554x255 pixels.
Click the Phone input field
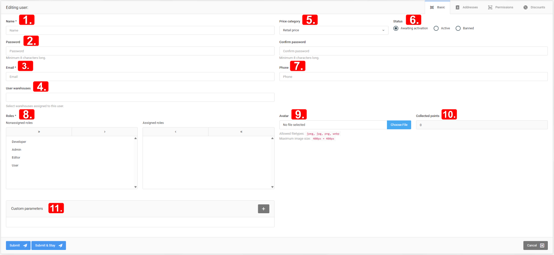coord(413,77)
